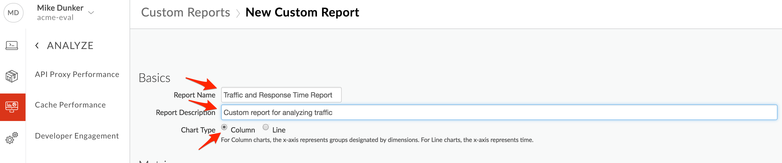Open Developer Engagement menu item
Screen dimensions: 782x163
tap(77, 136)
